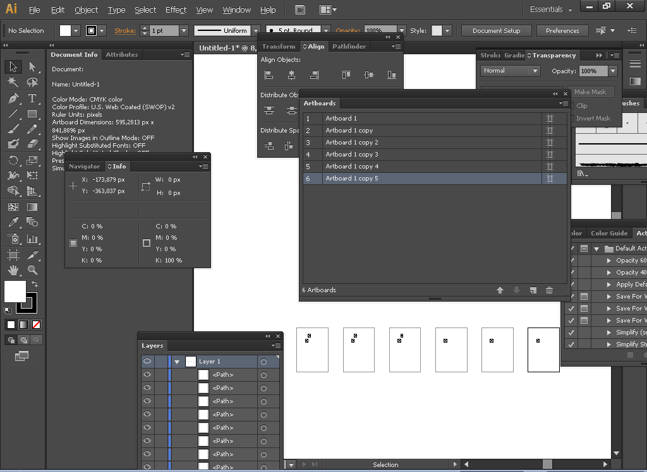Toggle the Opacity 60 action checkbox
The height and width of the screenshot is (472, 647).
click(x=572, y=261)
